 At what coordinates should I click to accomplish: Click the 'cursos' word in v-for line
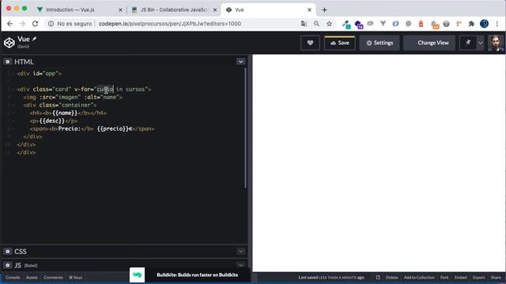click(x=135, y=89)
